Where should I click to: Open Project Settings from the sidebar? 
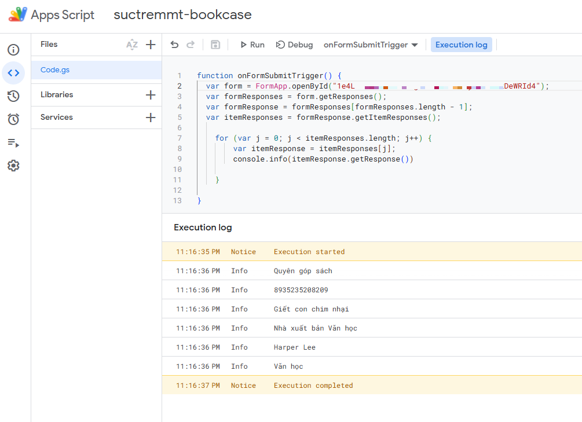[13, 166]
